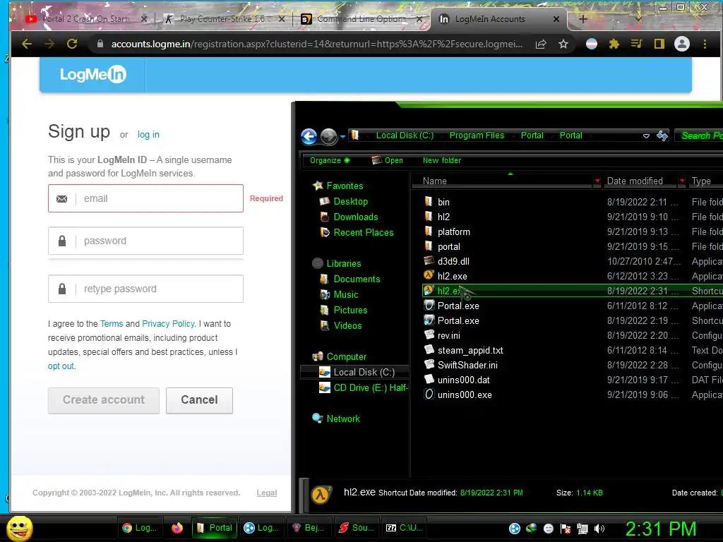Image resolution: width=723 pixels, height=542 pixels.
Task: Select the d3d9.dll file
Action: (453, 261)
